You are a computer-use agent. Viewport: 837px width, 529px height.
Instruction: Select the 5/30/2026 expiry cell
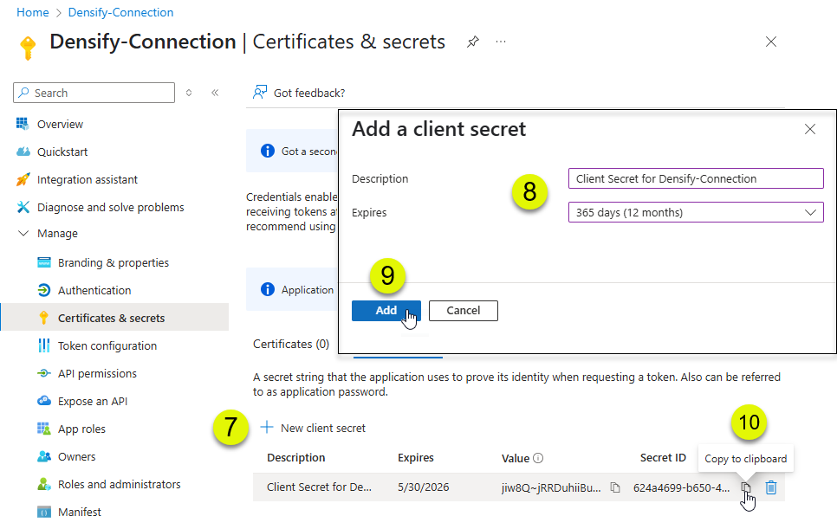(x=424, y=487)
